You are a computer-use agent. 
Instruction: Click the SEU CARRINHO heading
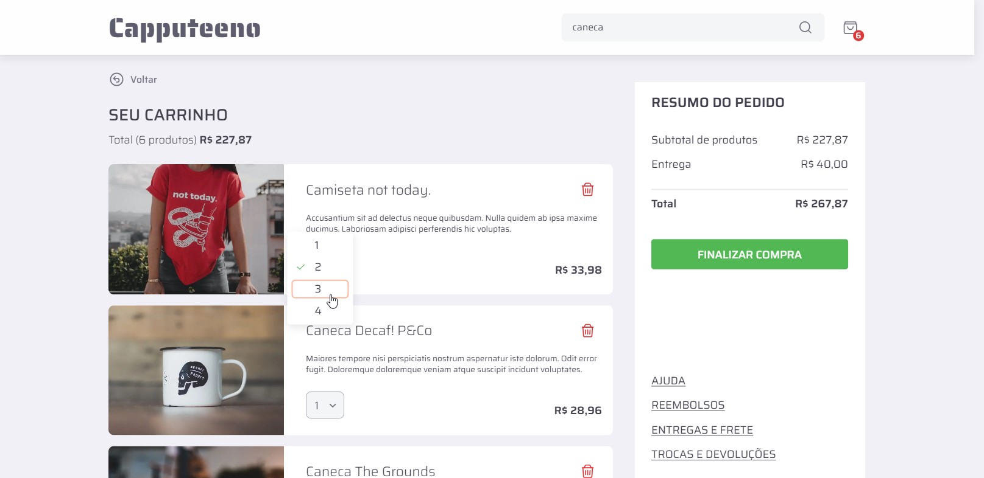click(168, 115)
